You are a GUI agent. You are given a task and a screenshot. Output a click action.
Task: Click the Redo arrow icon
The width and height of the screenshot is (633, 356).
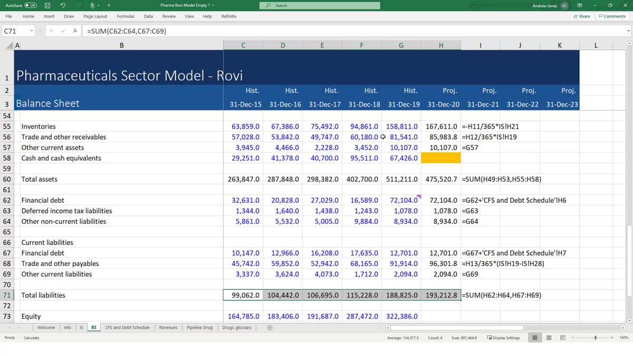click(78, 5)
